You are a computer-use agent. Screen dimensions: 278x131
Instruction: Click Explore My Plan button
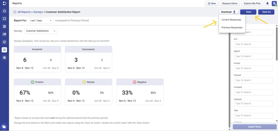[252, 3]
